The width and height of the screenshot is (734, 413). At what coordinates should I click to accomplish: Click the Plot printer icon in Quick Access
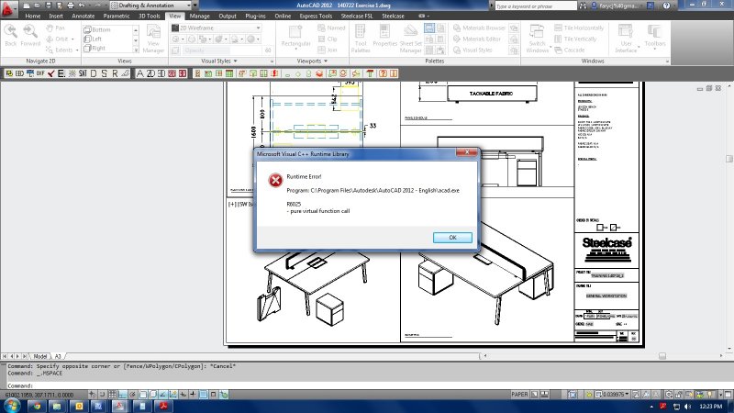tap(71, 6)
